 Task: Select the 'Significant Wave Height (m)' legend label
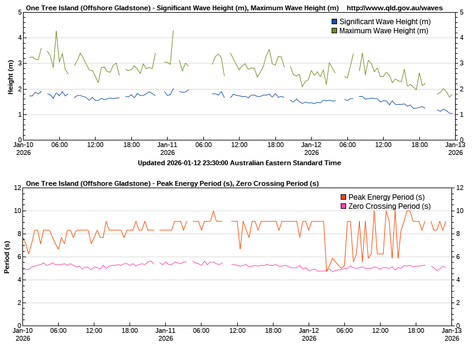tap(385, 22)
